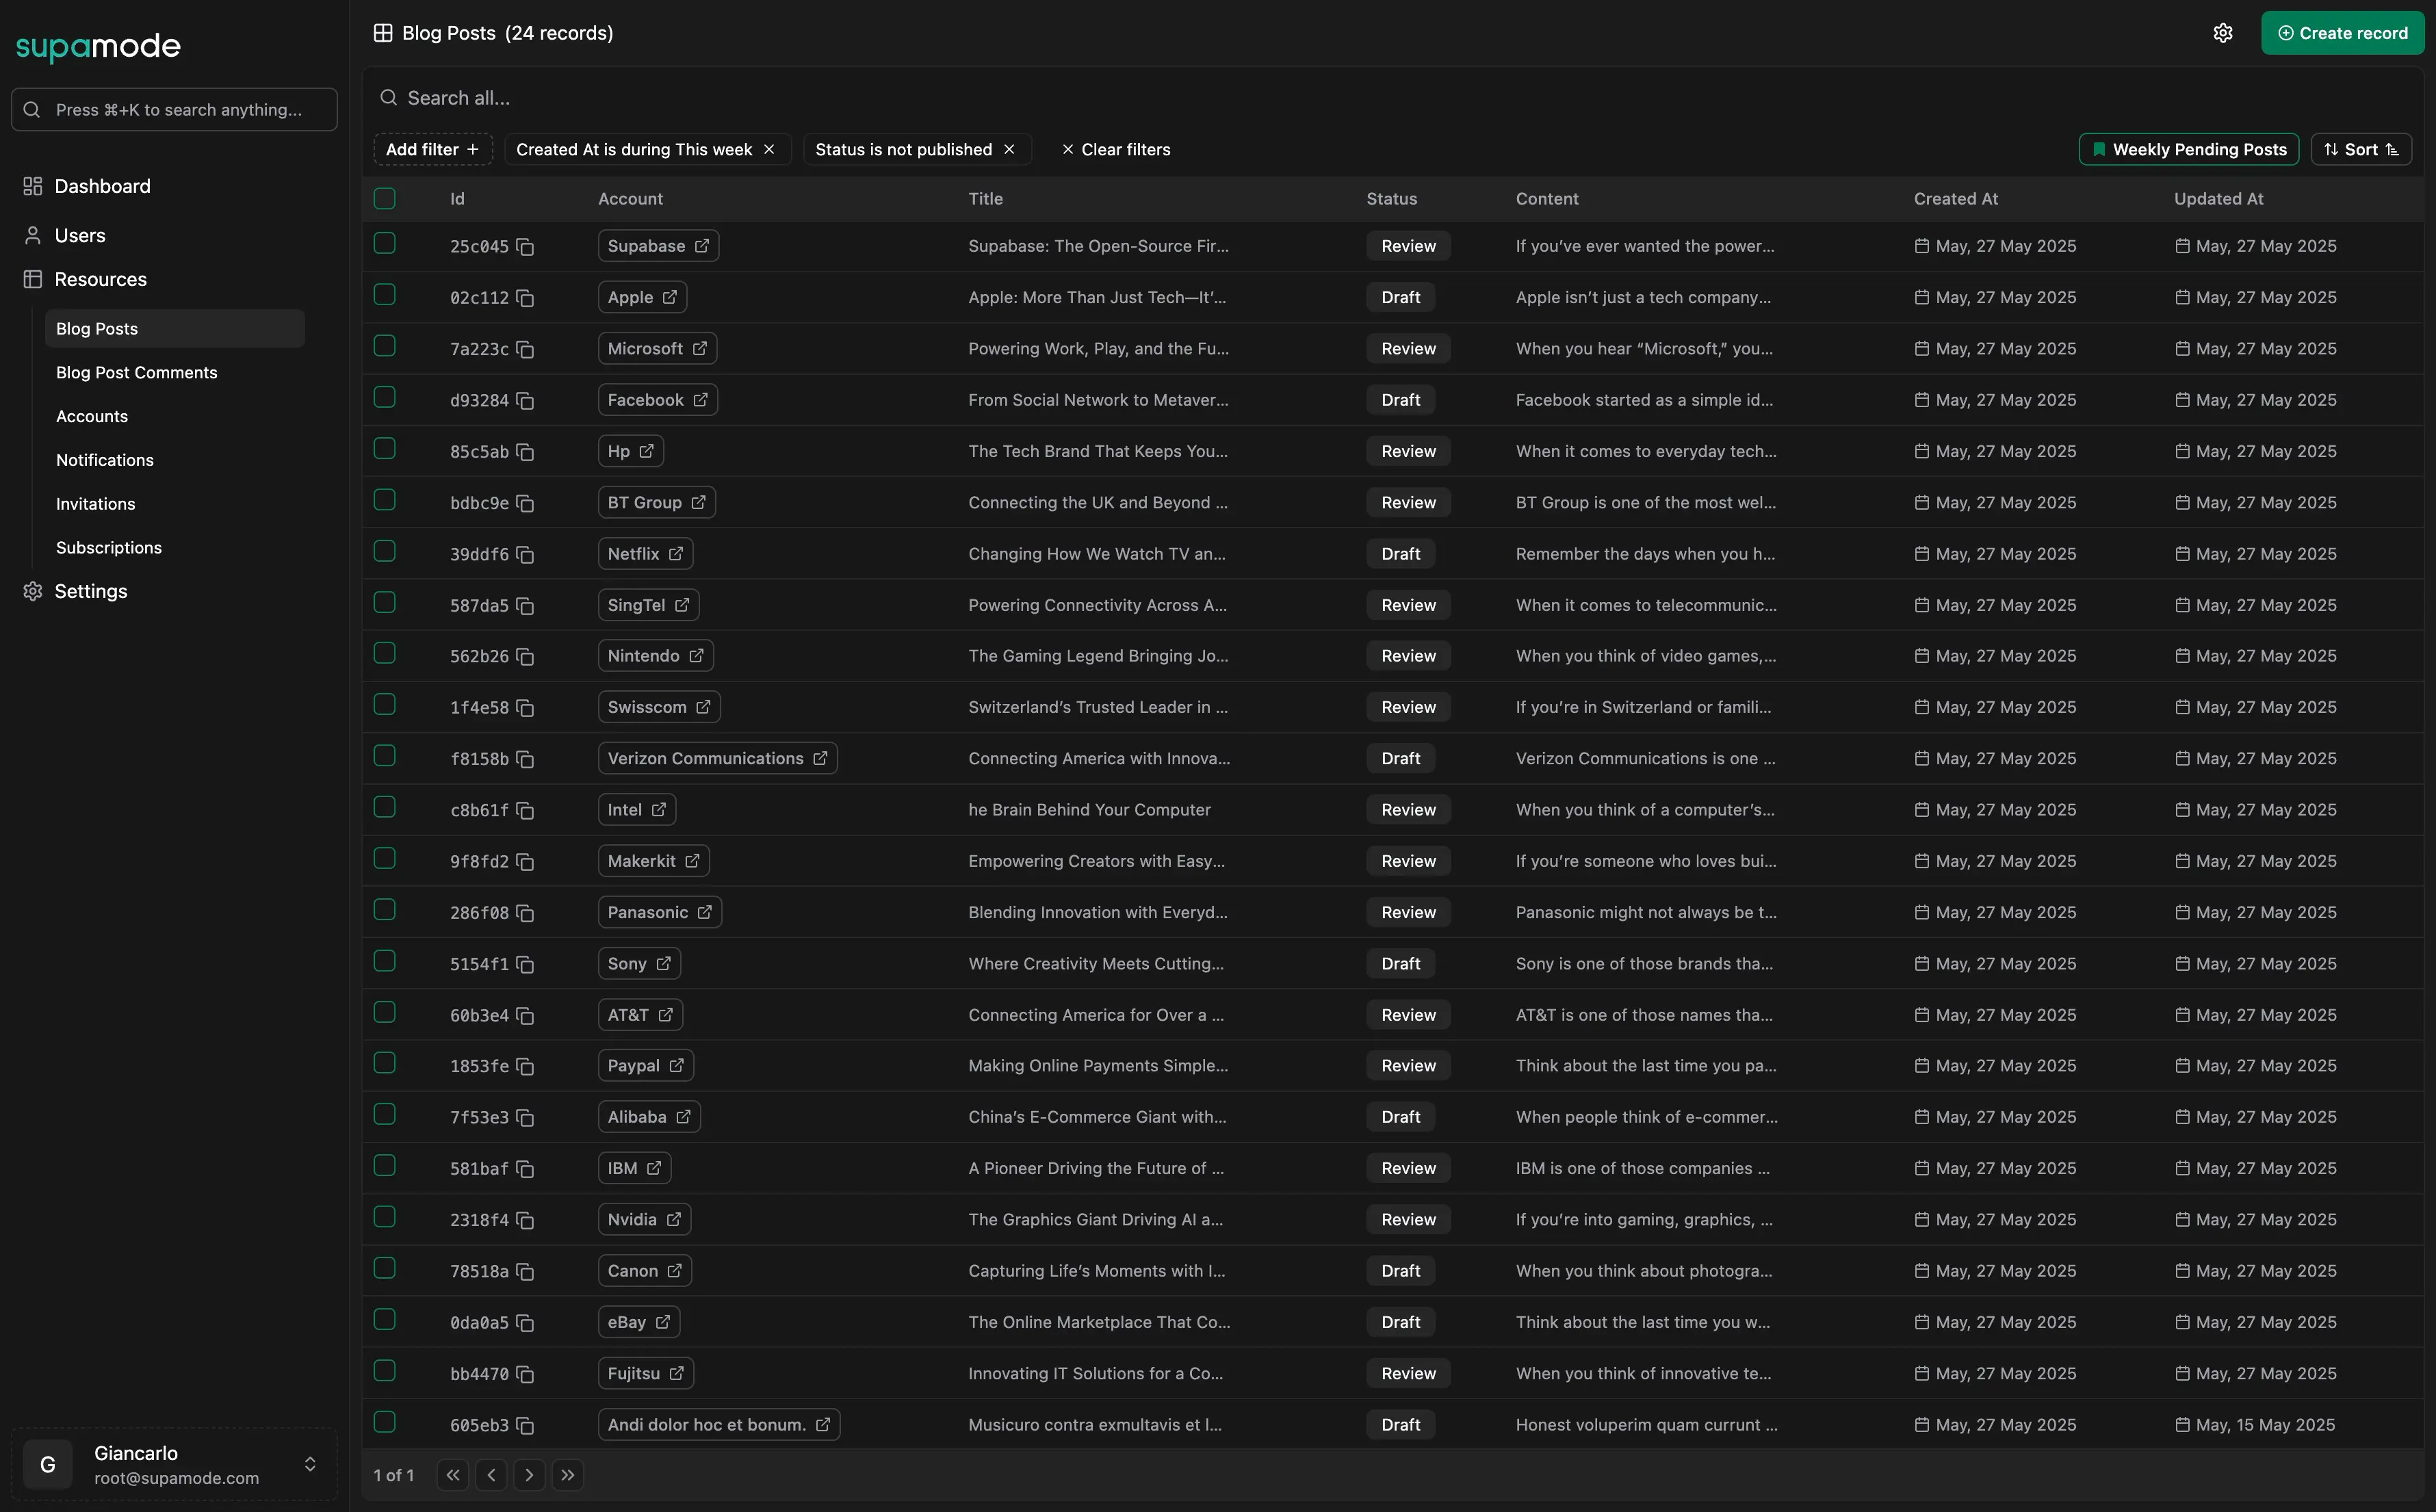
Task: Open Supabase account external link icon
Action: pos(702,246)
